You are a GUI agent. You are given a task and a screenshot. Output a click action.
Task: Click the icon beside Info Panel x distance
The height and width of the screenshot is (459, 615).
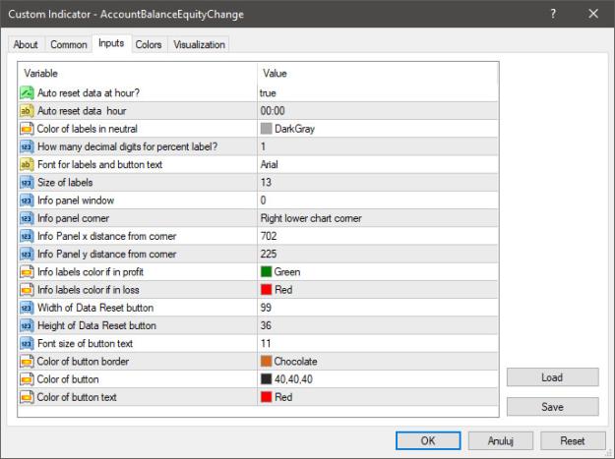pyautogui.click(x=27, y=236)
